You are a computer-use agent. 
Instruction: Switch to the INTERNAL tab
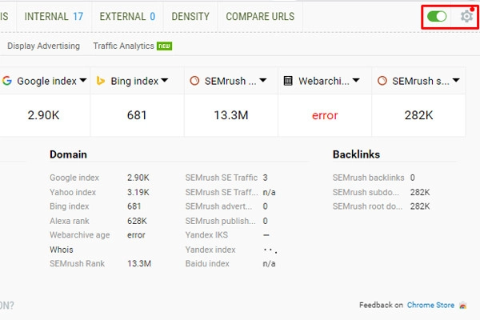(x=54, y=16)
